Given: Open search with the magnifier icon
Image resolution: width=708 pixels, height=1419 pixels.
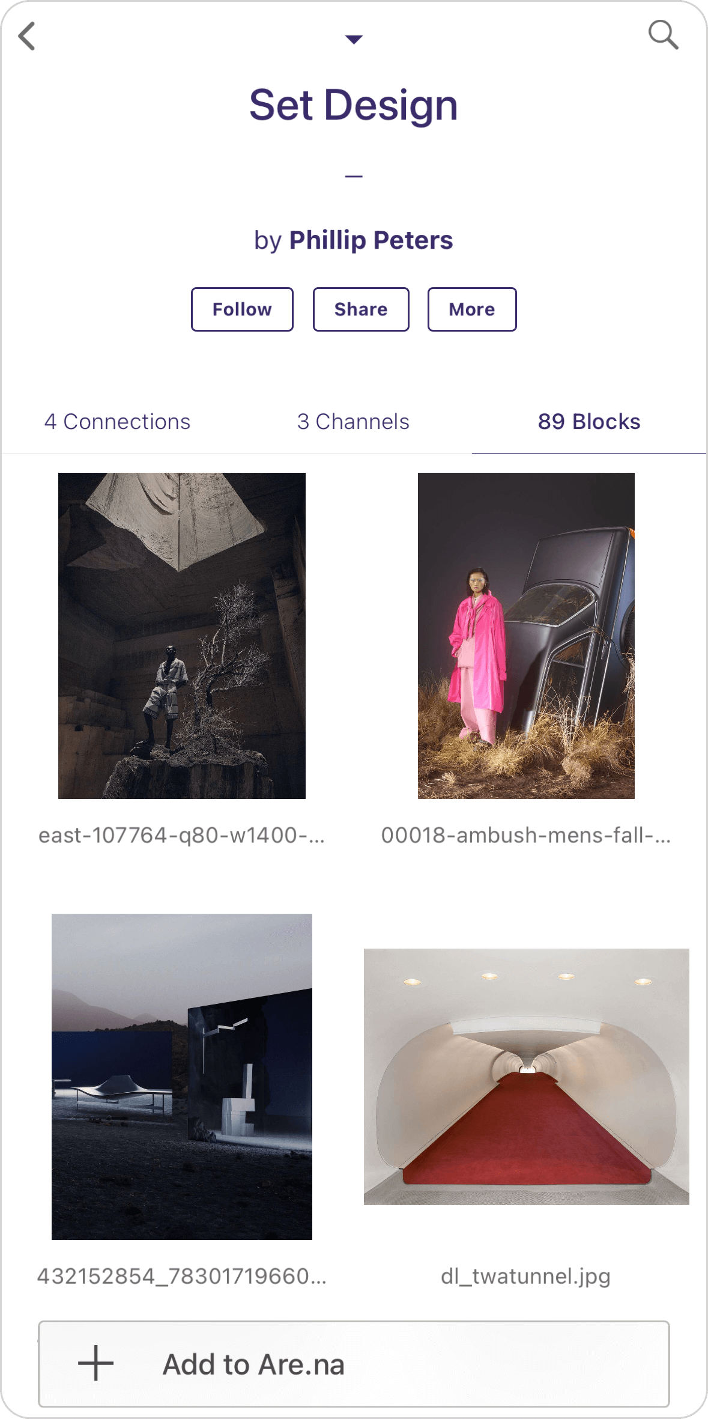Looking at the screenshot, I should pos(663,34).
